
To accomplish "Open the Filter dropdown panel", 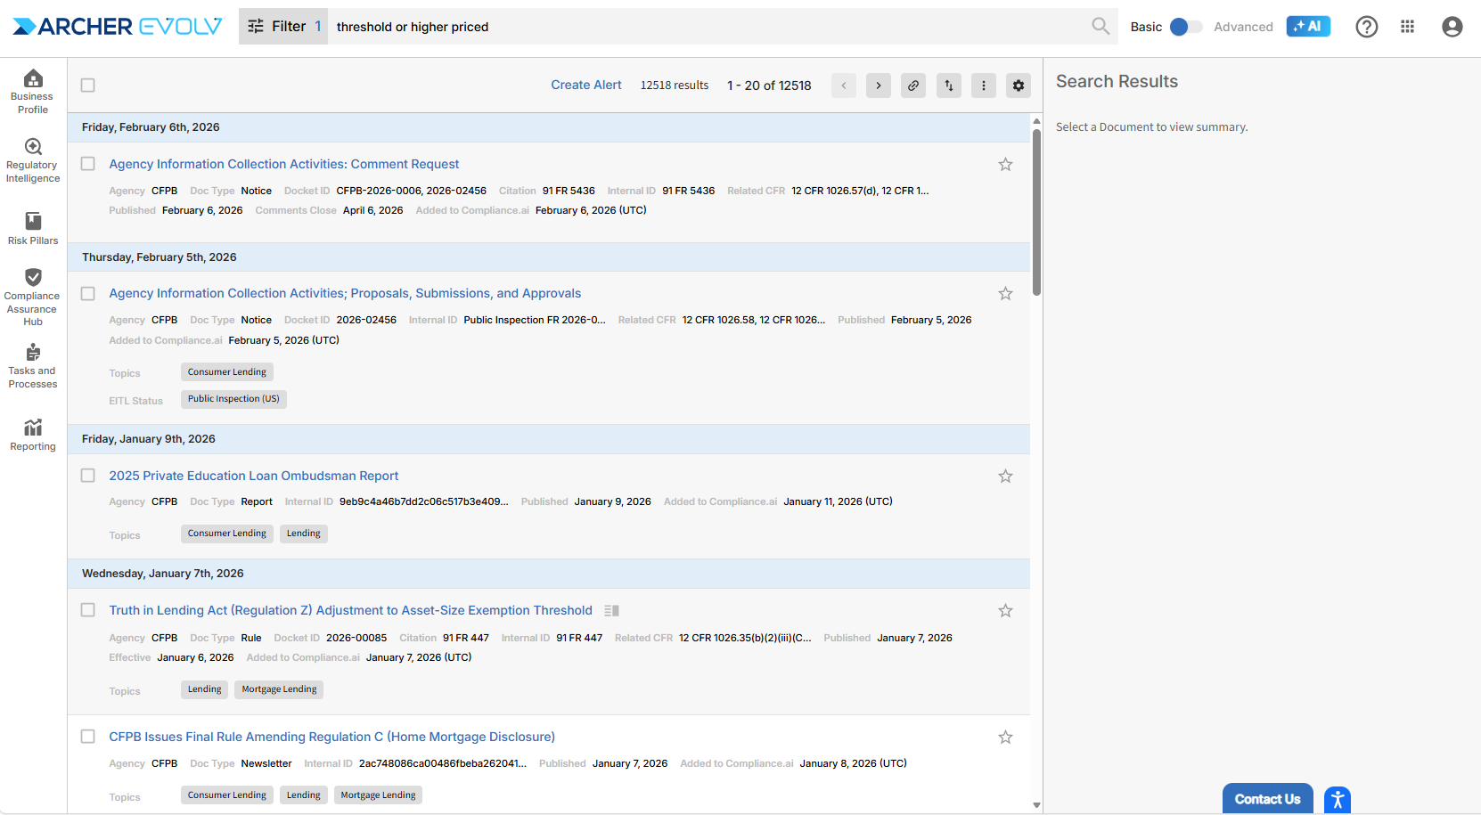I will click(x=282, y=27).
